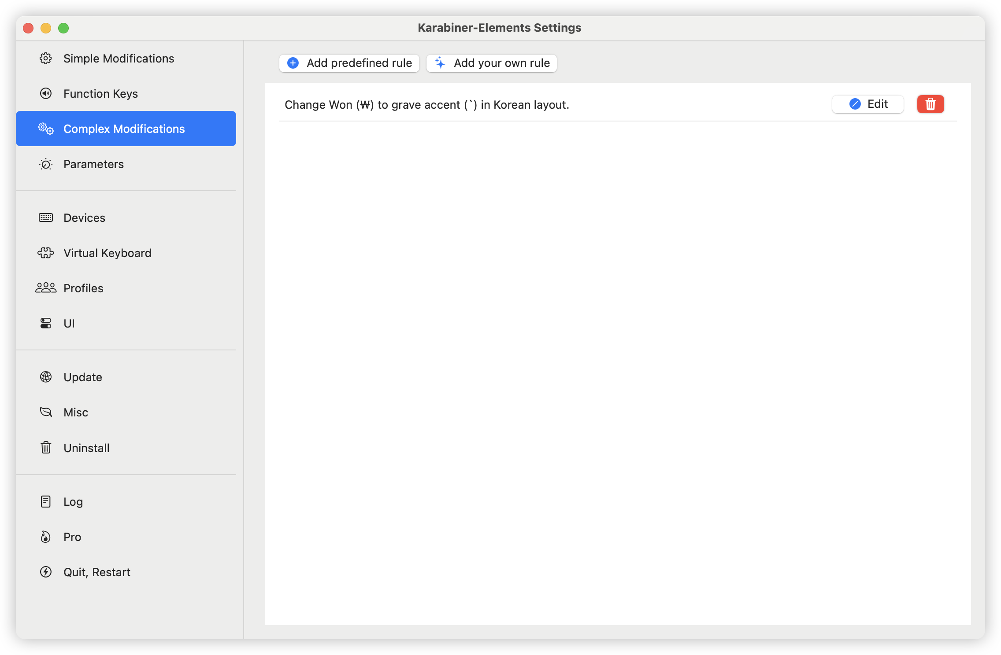Image resolution: width=1001 pixels, height=655 pixels.
Task: Click the leaf icon beside Misc
Action: click(46, 412)
